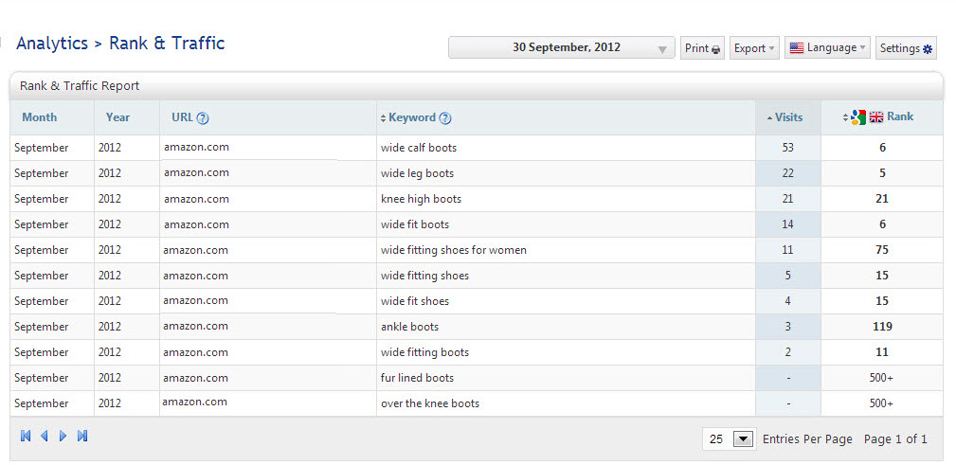
Task: Click the Month column header
Action: point(40,117)
